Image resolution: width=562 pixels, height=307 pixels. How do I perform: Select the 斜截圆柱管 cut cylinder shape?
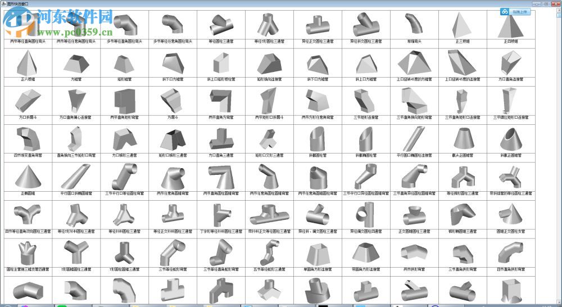318,139
